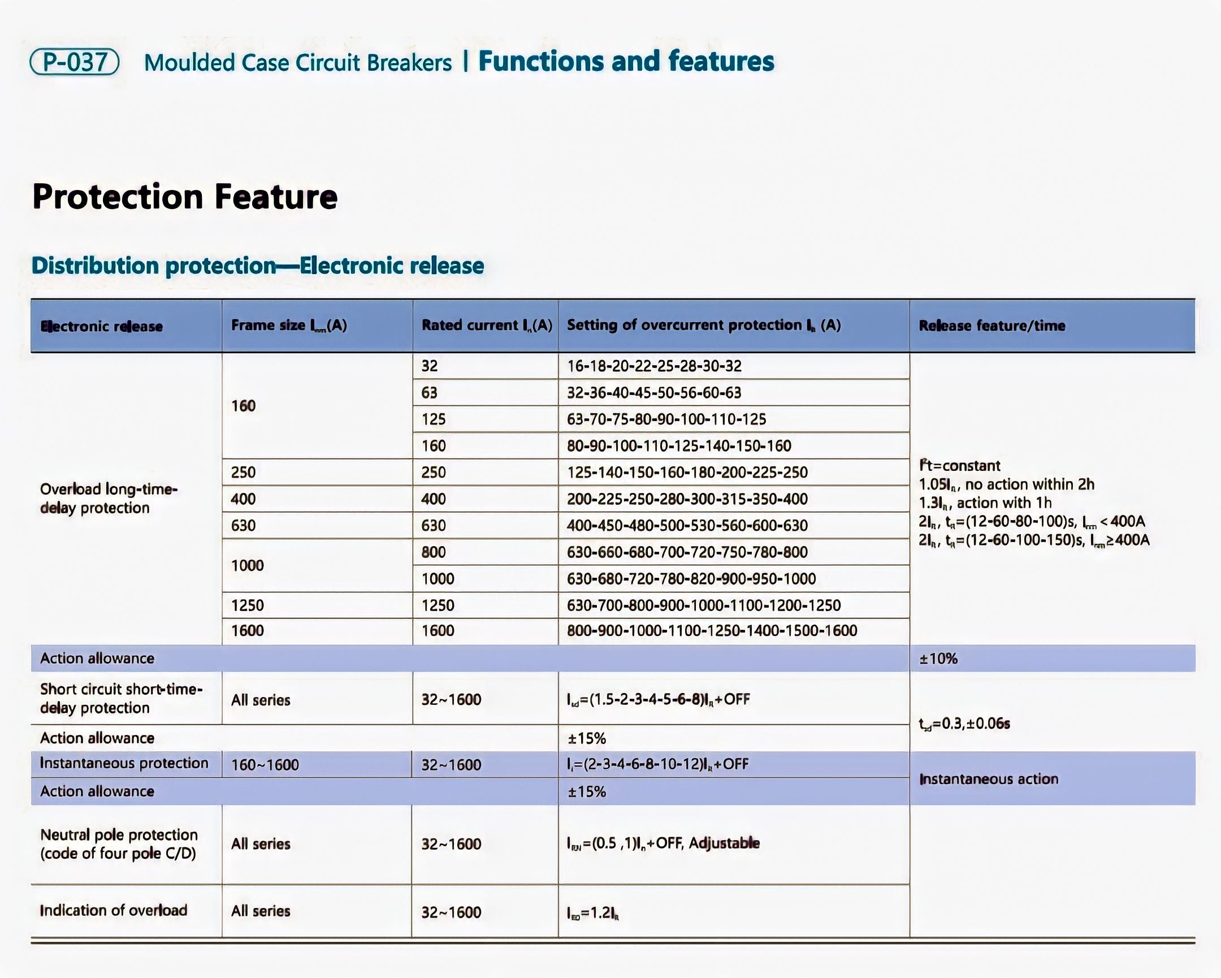1221x978 pixels.
Task: Click the Moulded Case Circuit Breakers title
Action: [298, 63]
